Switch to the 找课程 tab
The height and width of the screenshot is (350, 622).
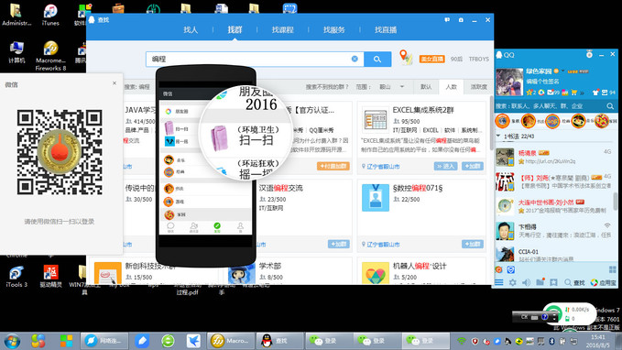pos(282,29)
